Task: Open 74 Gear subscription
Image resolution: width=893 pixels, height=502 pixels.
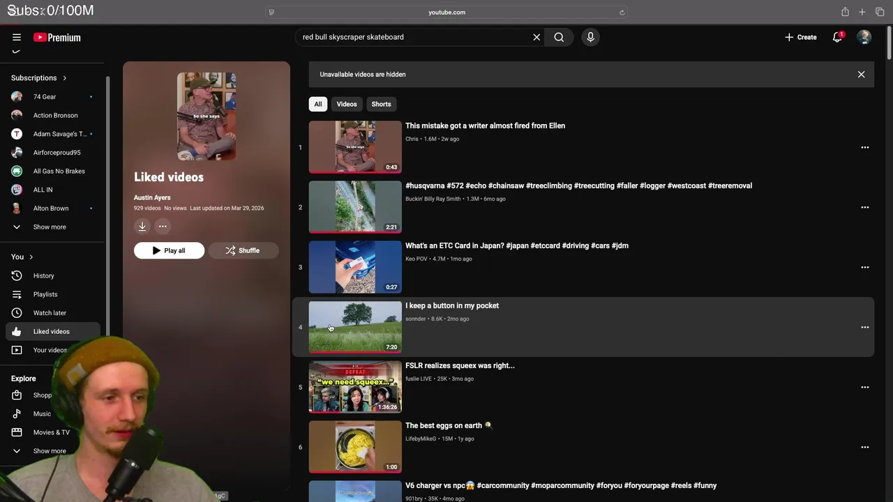Action: [x=52, y=97]
